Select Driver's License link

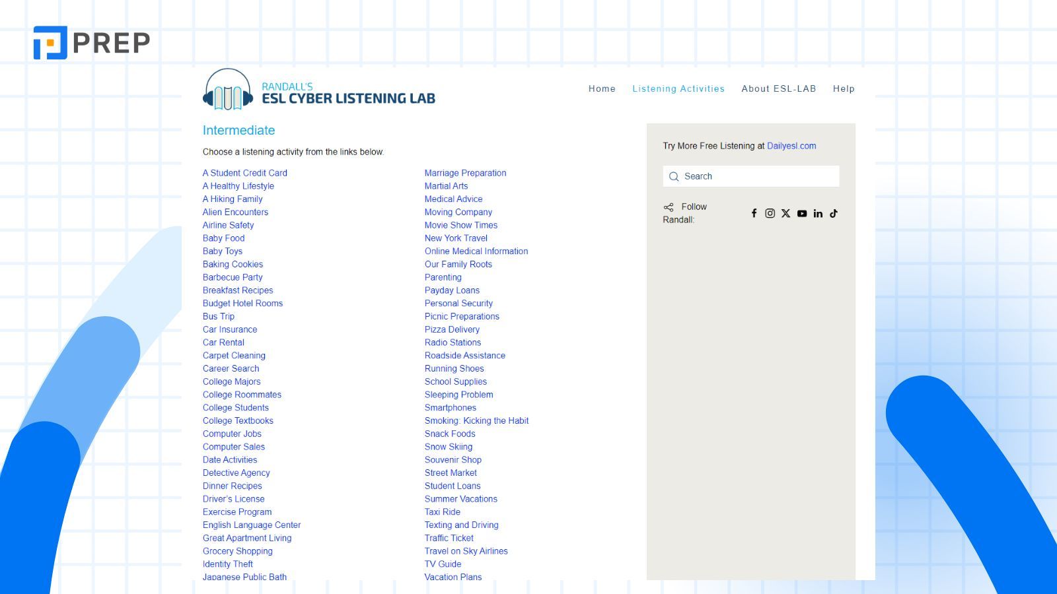pyautogui.click(x=233, y=499)
